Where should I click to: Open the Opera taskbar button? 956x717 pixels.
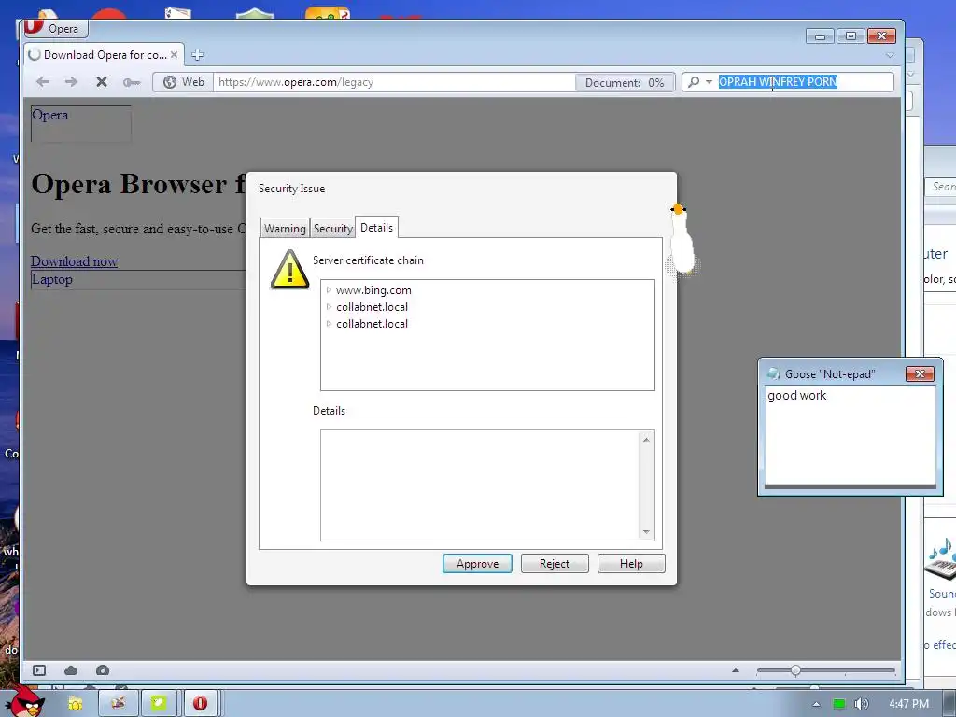[200, 704]
